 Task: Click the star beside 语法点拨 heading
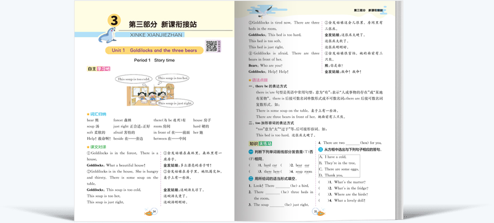tap(250, 80)
